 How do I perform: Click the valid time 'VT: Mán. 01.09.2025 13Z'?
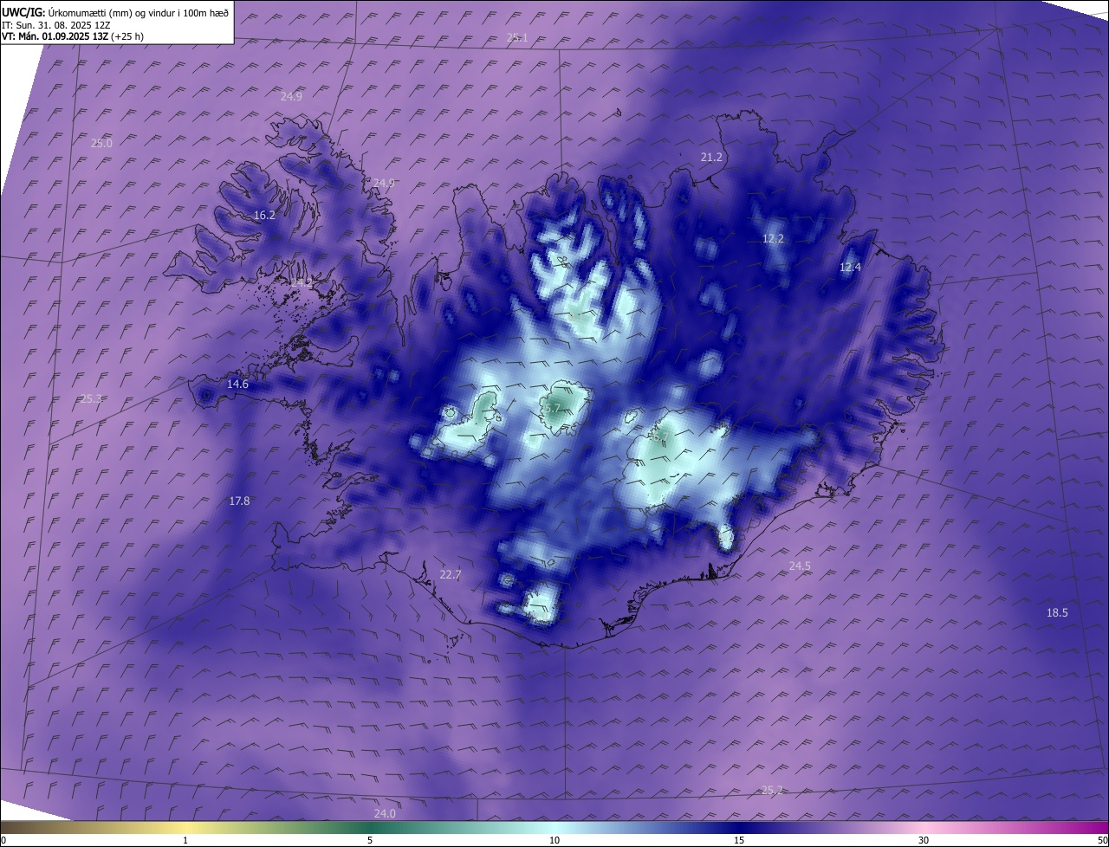[x=55, y=37]
